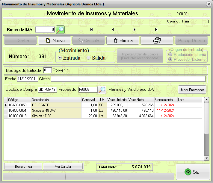Image resolution: width=213 pixels, height=183 pixels.
Task: Click the DELEGATE description cell
Action: pyautogui.click(x=56, y=105)
